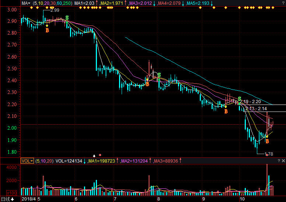
Task: Click the month 10 label on time axis
Action: pyautogui.click(x=242, y=199)
